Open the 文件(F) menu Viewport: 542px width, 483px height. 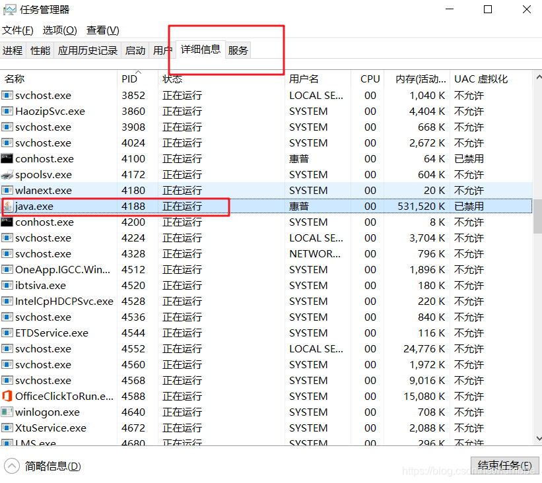point(18,30)
